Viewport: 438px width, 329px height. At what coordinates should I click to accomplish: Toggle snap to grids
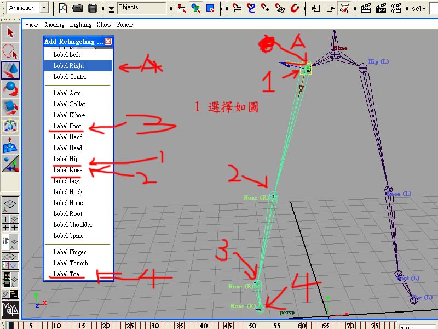pos(237,8)
